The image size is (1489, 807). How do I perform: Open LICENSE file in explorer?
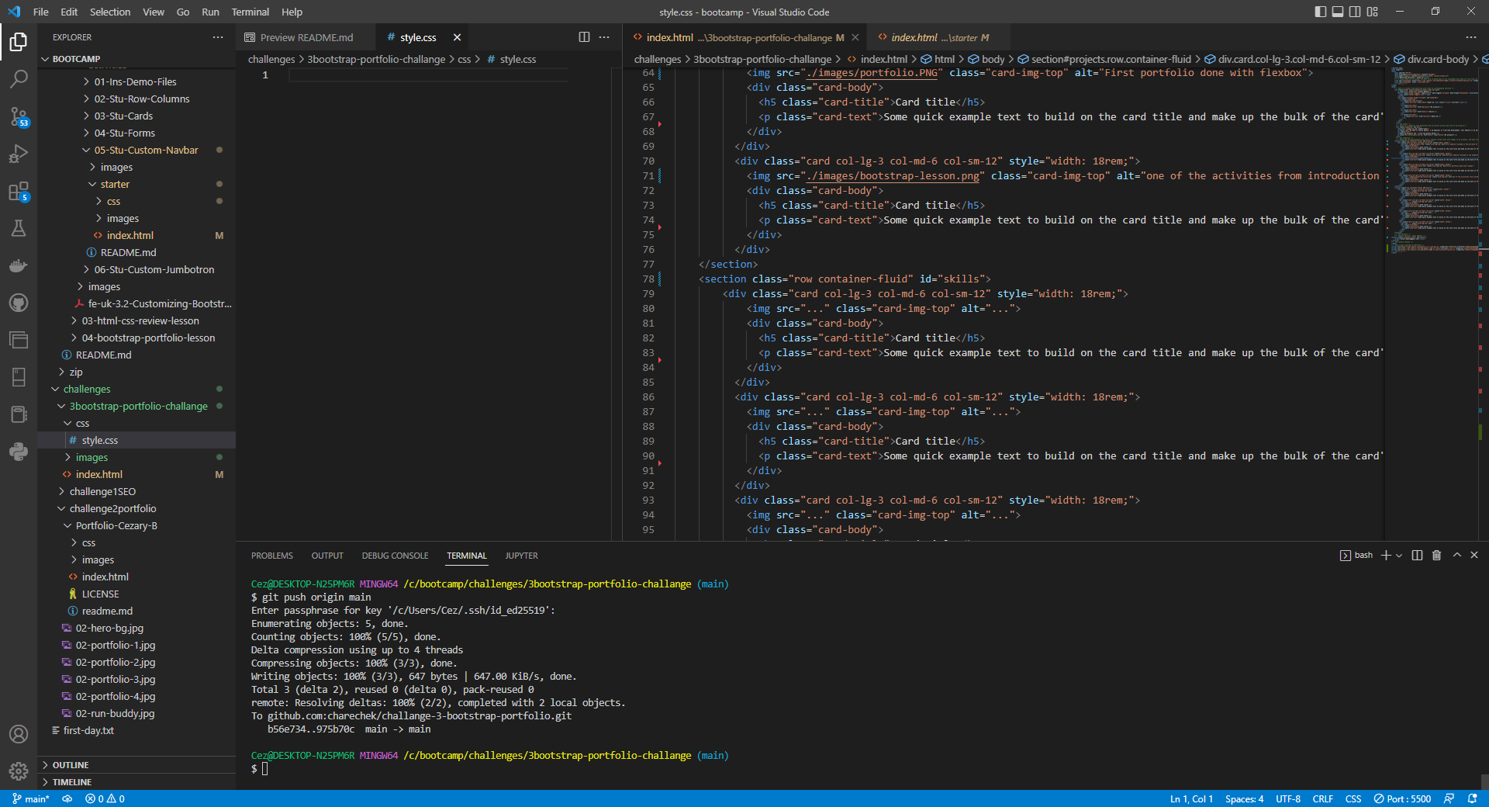pyautogui.click(x=100, y=594)
